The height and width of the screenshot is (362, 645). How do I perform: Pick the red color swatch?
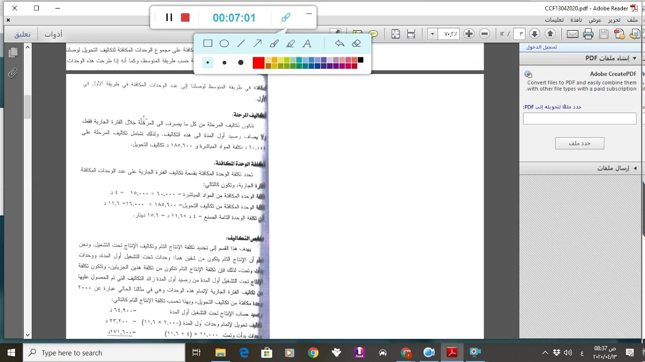pyautogui.click(x=259, y=63)
